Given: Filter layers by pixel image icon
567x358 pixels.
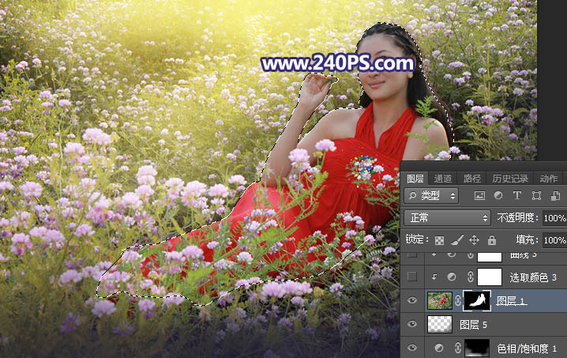Looking at the screenshot, I should [x=479, y=196].
